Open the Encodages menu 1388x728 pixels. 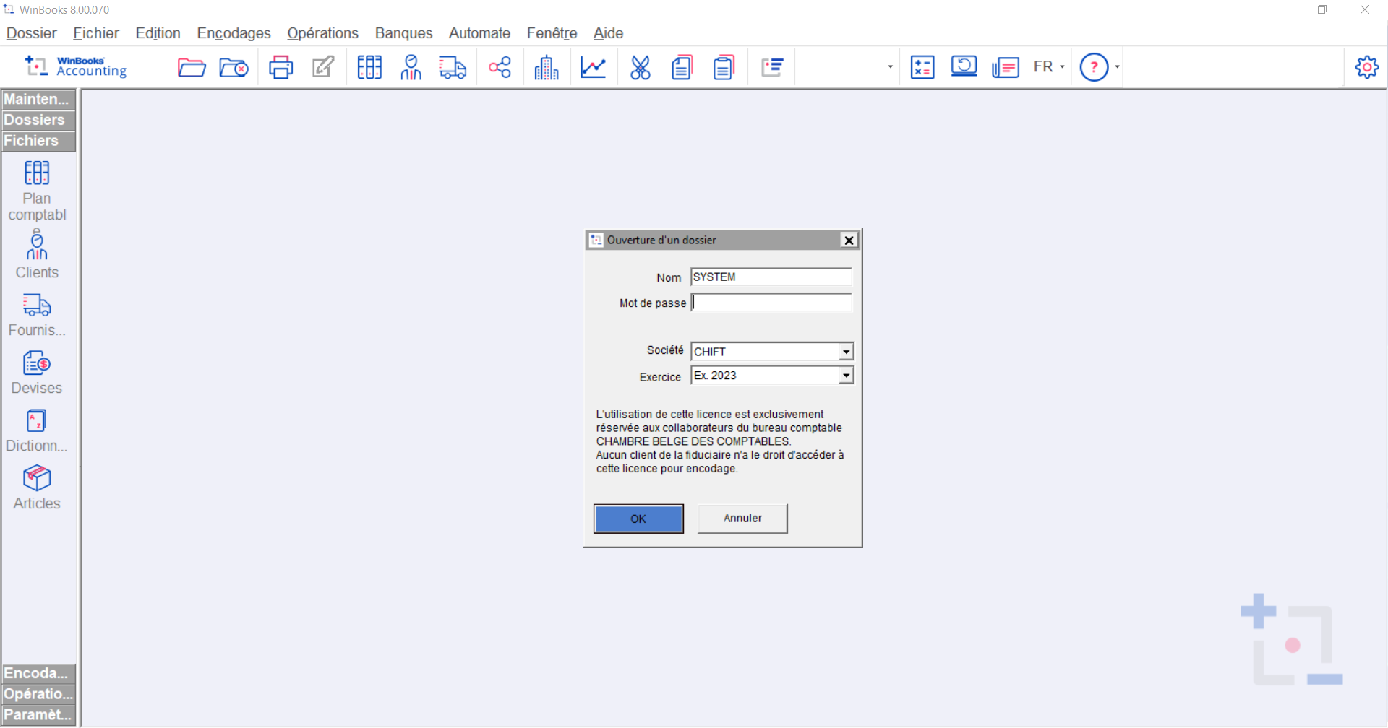tap(233, 33)
